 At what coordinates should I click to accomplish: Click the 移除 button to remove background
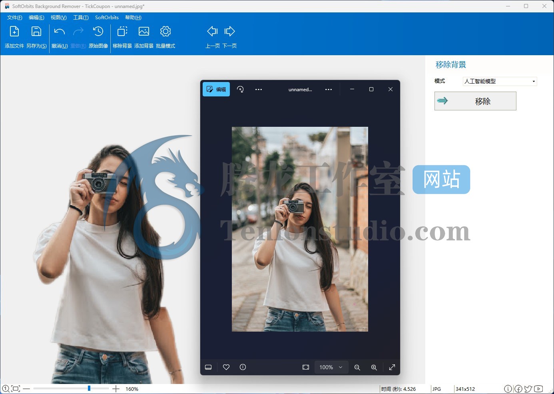pyautogui.click(x=475, y=101)
